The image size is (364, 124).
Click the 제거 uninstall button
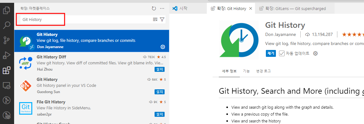271,53
